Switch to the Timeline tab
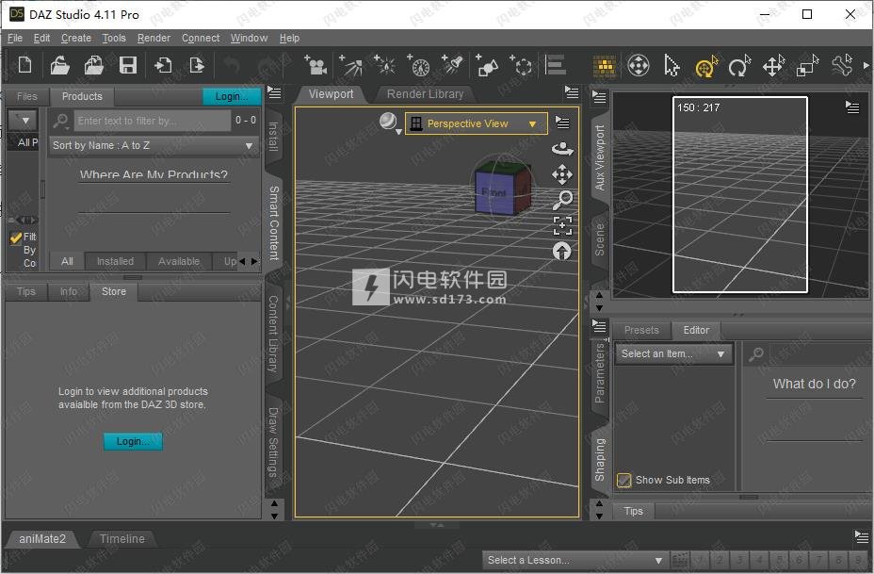Viewport: 874px width, 574px height. coord(122,539)
